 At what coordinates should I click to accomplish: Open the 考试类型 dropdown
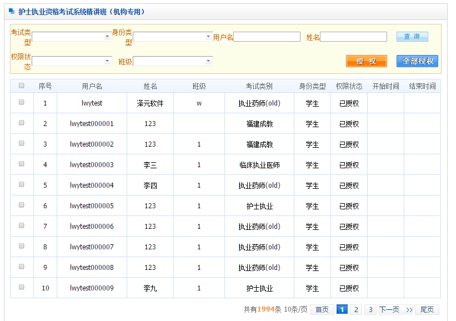point(72,37)
